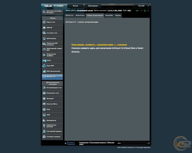Click the AiCloud 2.0 cloud icon
Image resolution: width=192 pixels, height=153 pixels.
coord(44,76)
